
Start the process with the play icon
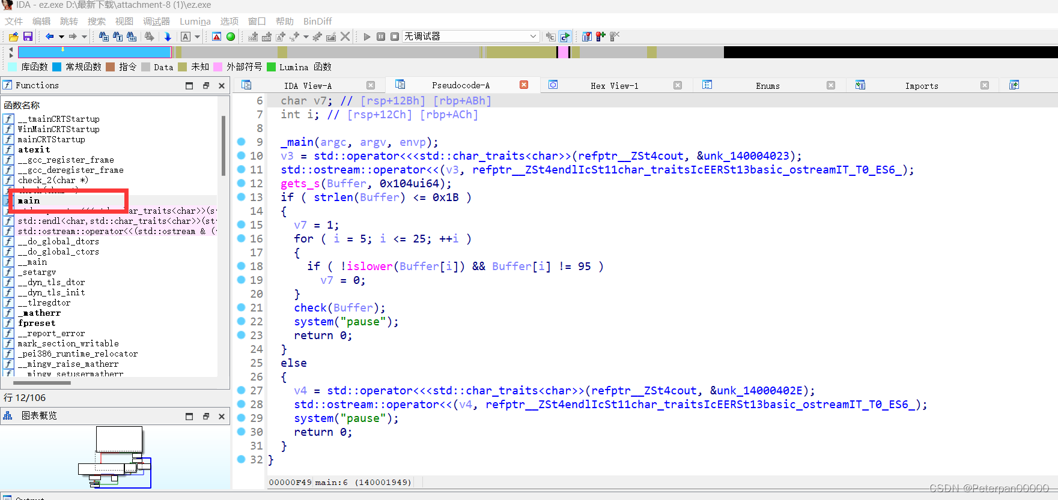pyautogui.click(x=367, y=37)
